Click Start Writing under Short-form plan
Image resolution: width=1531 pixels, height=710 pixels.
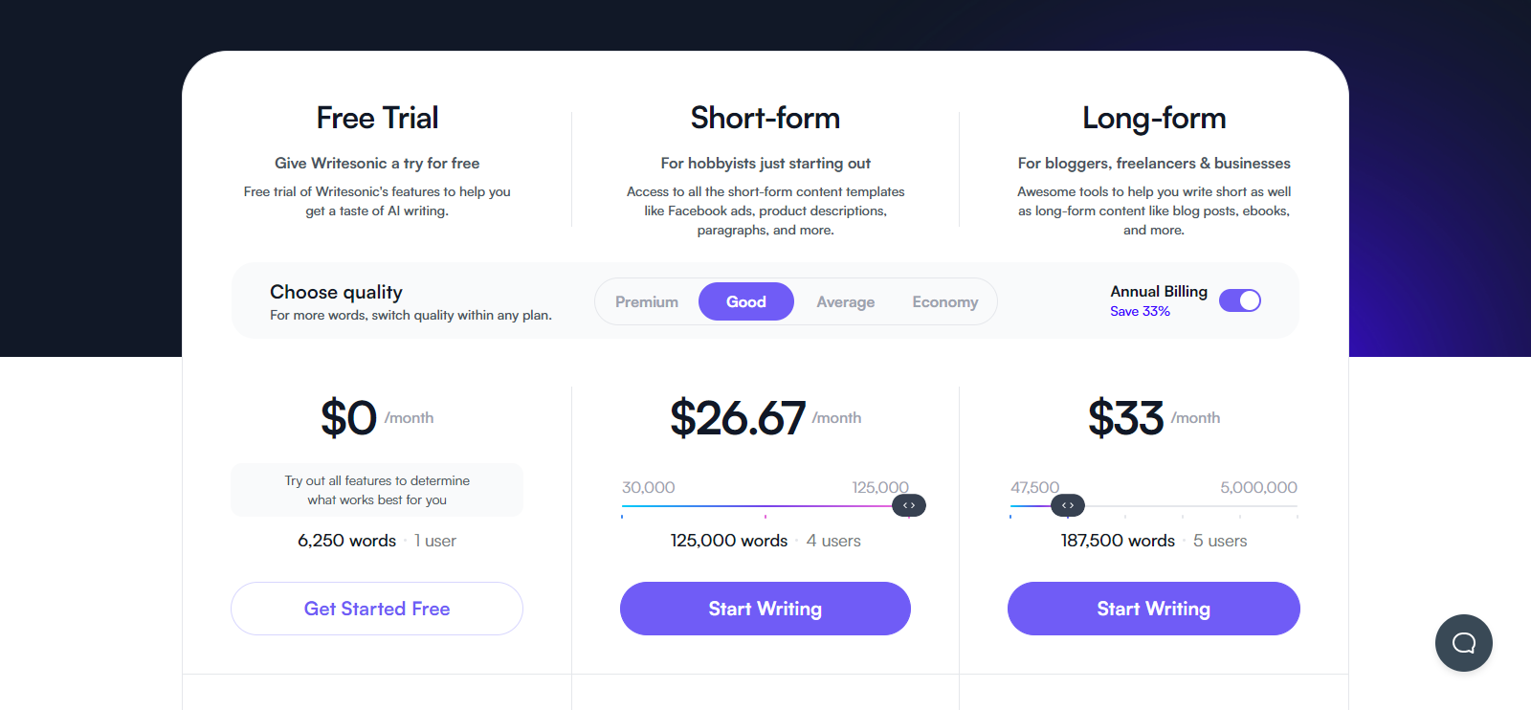point(765,609)
